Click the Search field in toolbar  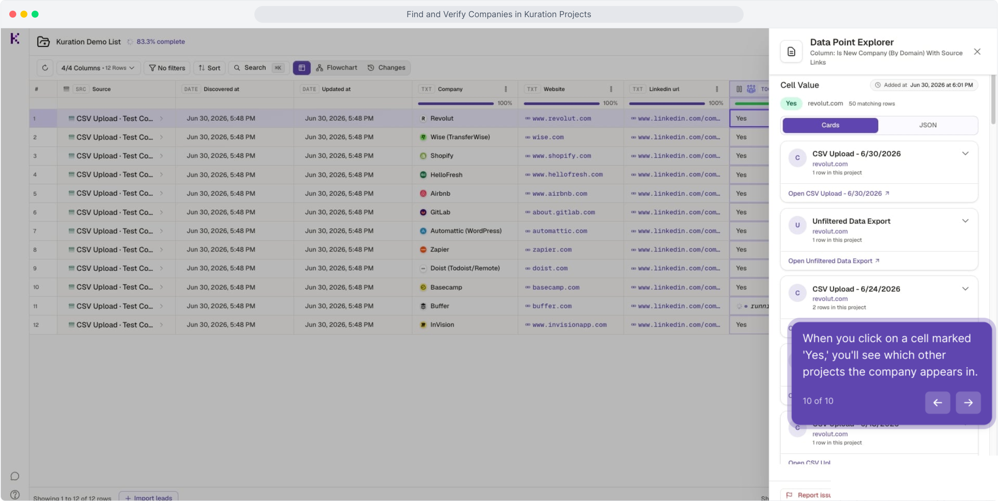pos(259,68)
